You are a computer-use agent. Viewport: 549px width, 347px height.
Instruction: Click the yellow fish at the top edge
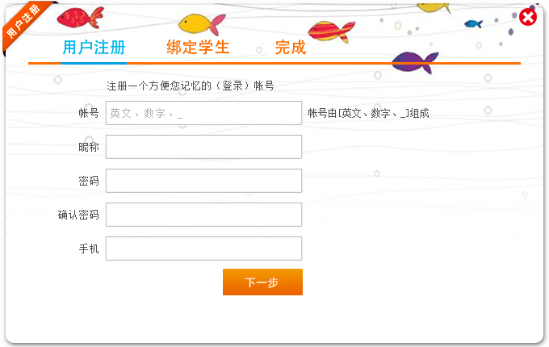point(434,6)
